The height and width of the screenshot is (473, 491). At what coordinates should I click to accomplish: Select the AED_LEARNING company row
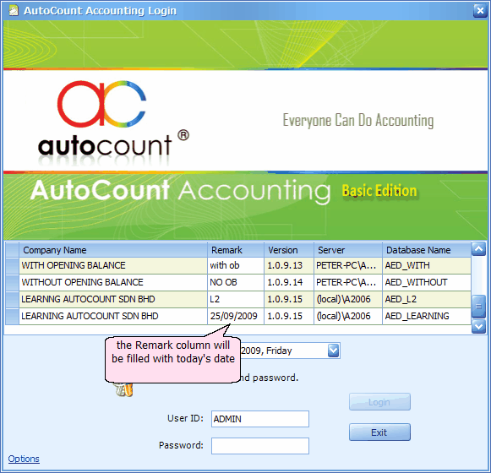(238, 316)
